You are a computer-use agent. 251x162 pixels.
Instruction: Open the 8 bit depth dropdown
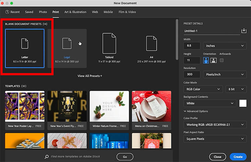click(236, 89)
